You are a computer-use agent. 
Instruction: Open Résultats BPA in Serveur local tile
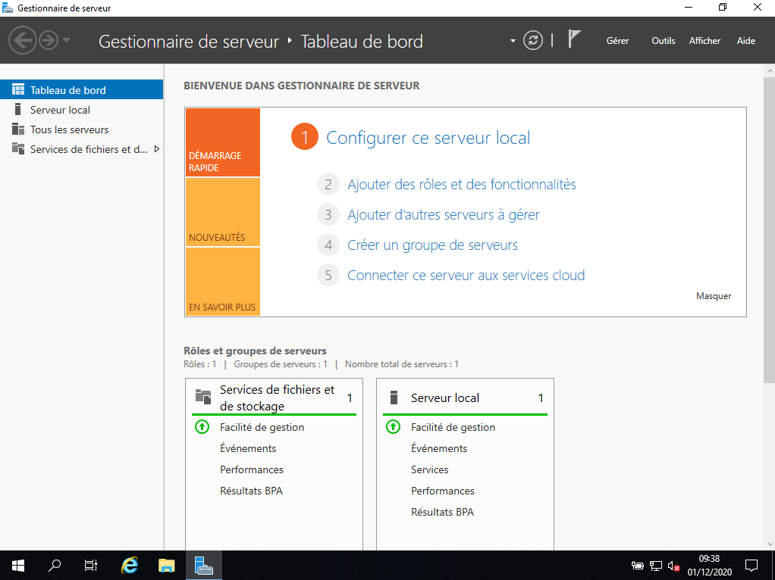click(442, 512)
